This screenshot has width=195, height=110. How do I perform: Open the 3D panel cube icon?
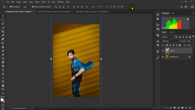tap(158, 52)
